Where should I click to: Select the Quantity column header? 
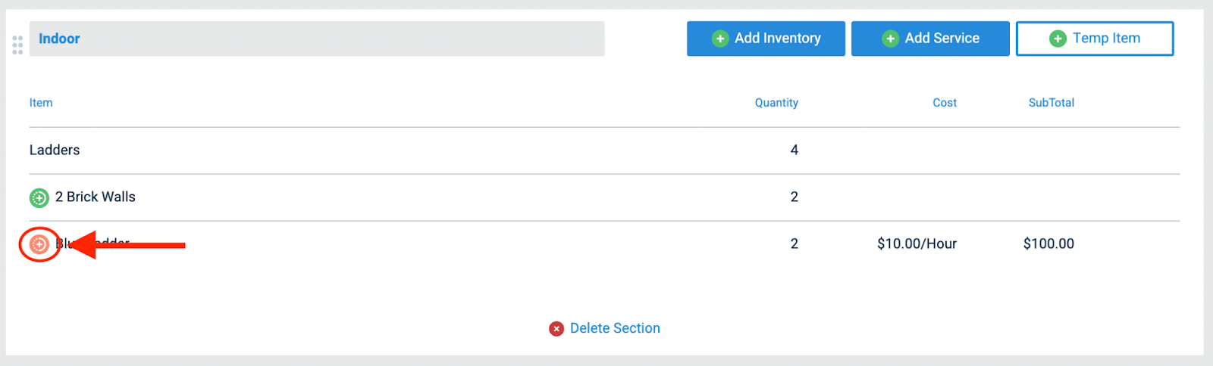[776, 103]
